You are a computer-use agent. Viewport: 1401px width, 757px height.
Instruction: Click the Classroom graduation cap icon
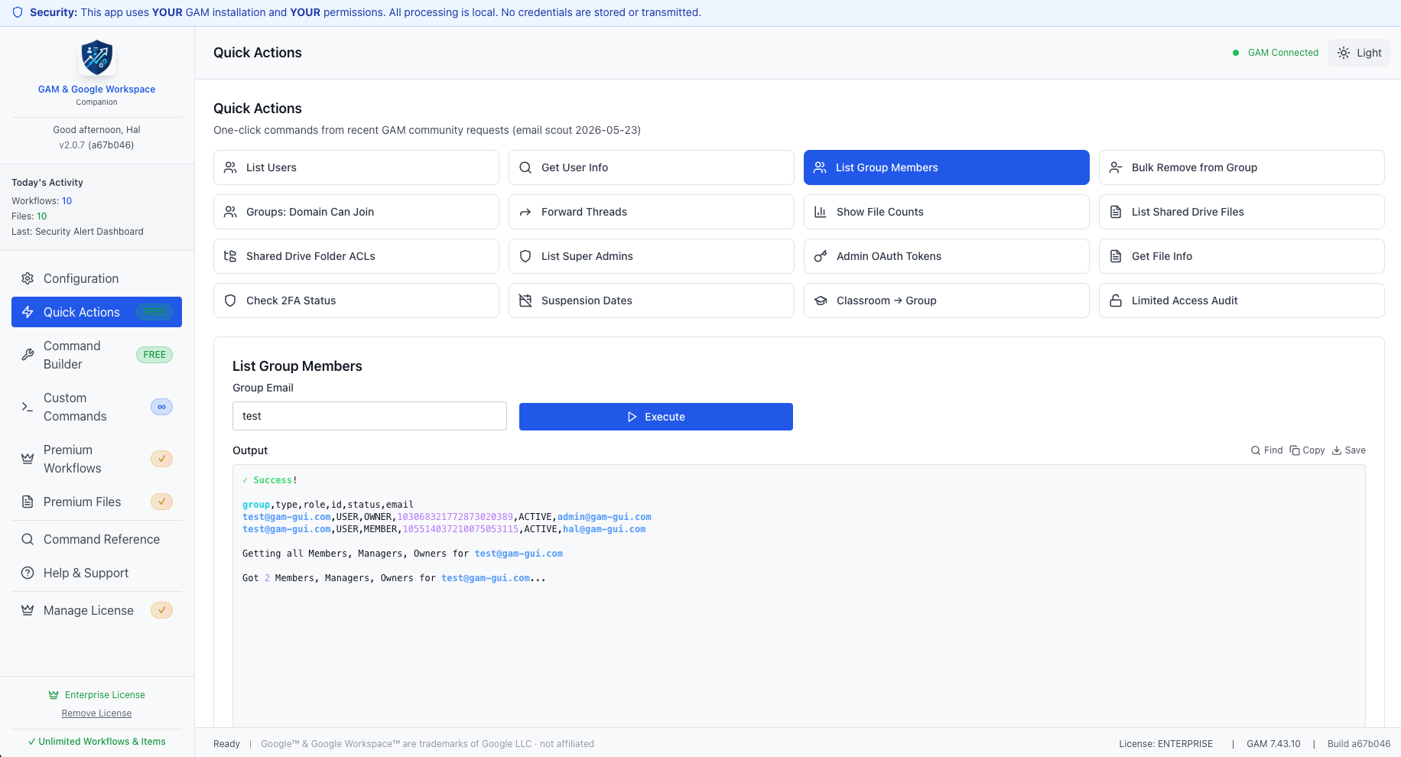coord(821,301)
